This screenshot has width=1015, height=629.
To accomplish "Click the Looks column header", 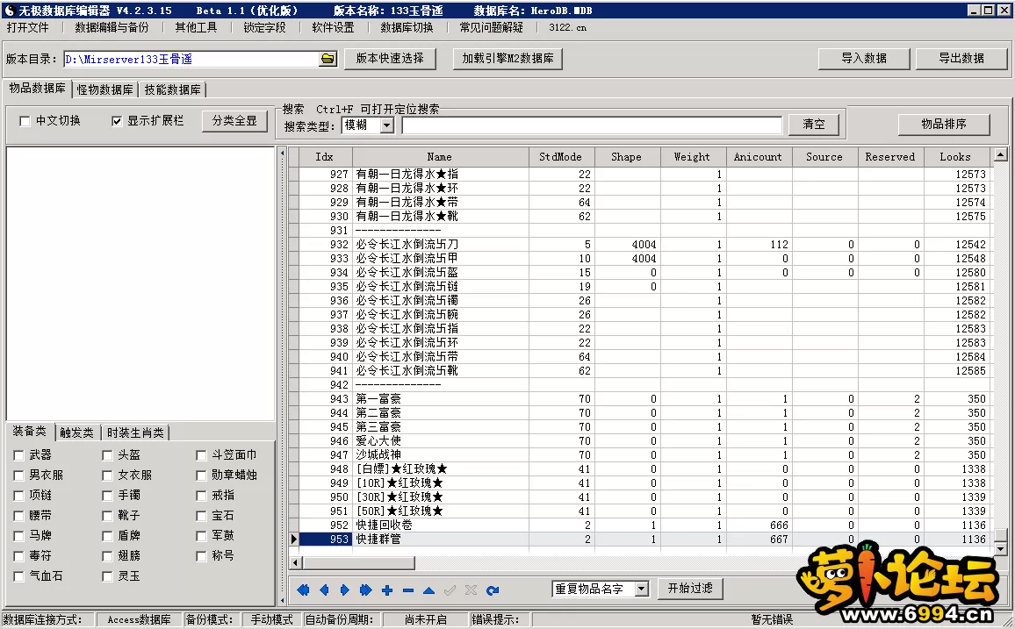I will click(955, 156).
